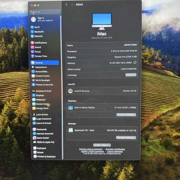The image size is (180, 180).
Task: Open Passwords key icon
Action: [35, 129]
